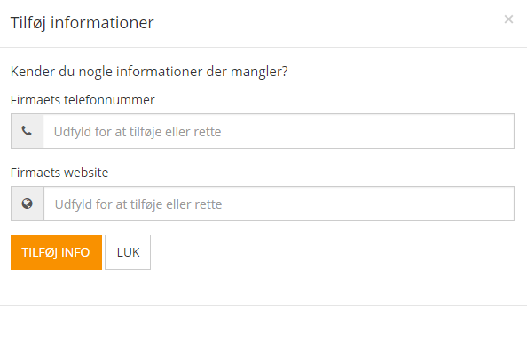Click the "Kender du nogle informationer der mangler?" text
This screenshot has width=527, height=339.
pos(149,72)
